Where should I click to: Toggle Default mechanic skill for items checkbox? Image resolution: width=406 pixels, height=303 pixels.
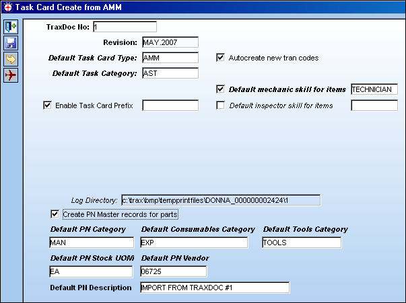click(x=220, y=89)
